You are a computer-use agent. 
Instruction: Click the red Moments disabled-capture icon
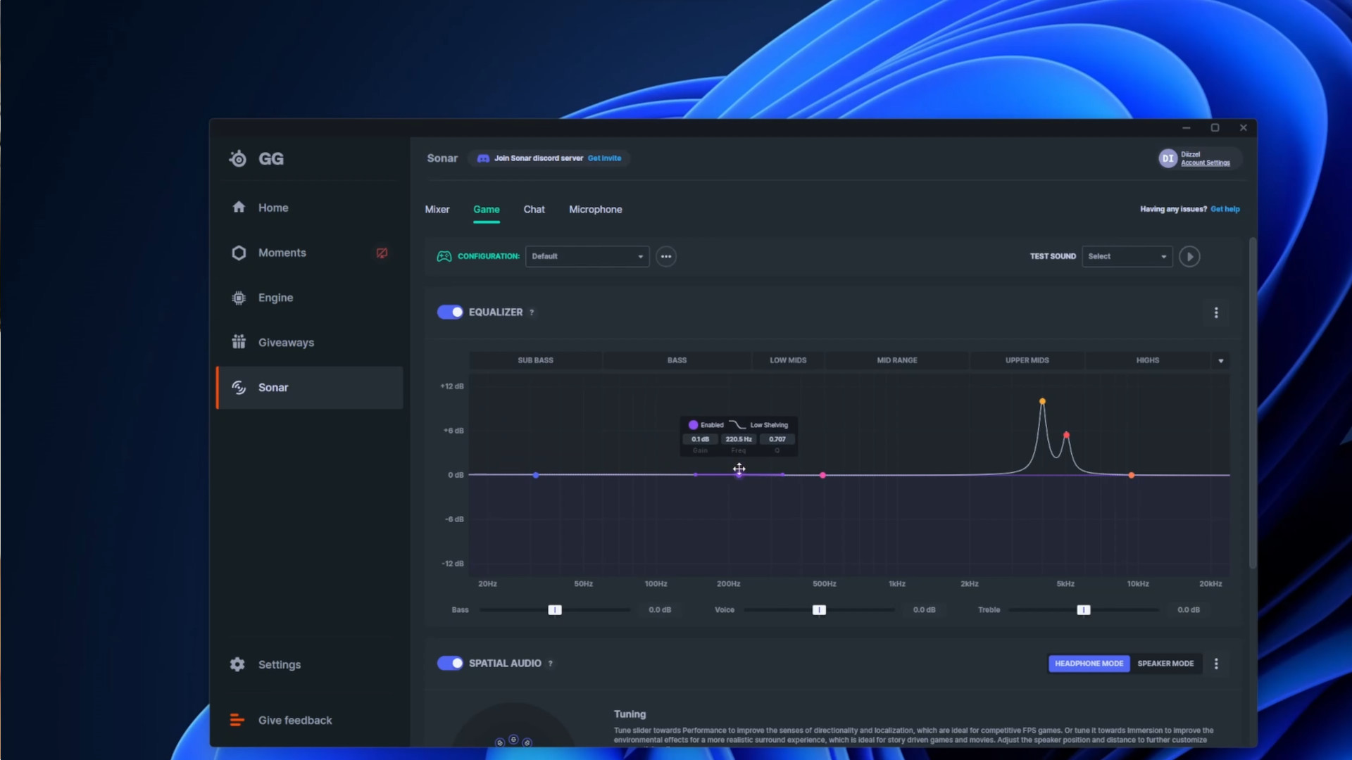pos(382,253)
